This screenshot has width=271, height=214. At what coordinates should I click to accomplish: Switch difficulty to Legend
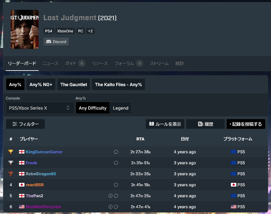121,108
